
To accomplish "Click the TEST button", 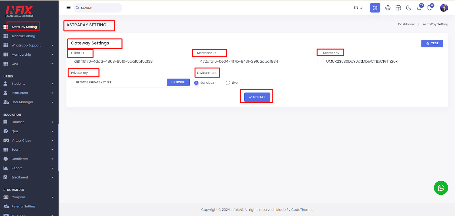I will [x=432, y=43].
